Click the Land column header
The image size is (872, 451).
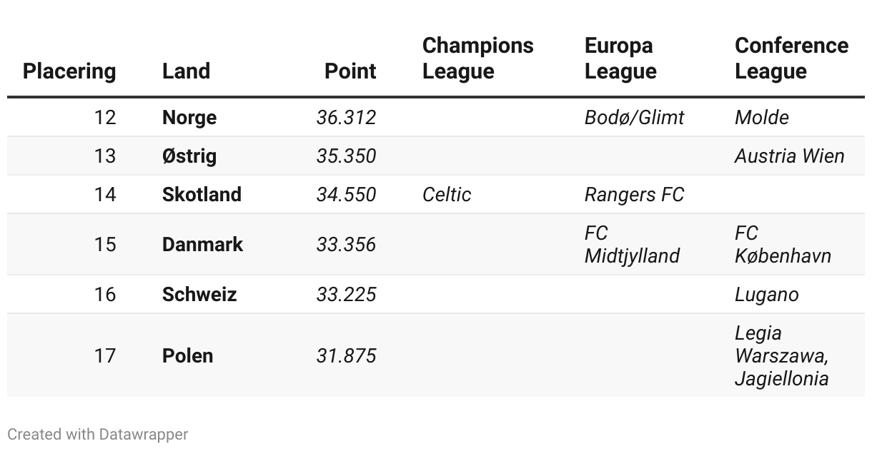[x=186, y=71]
